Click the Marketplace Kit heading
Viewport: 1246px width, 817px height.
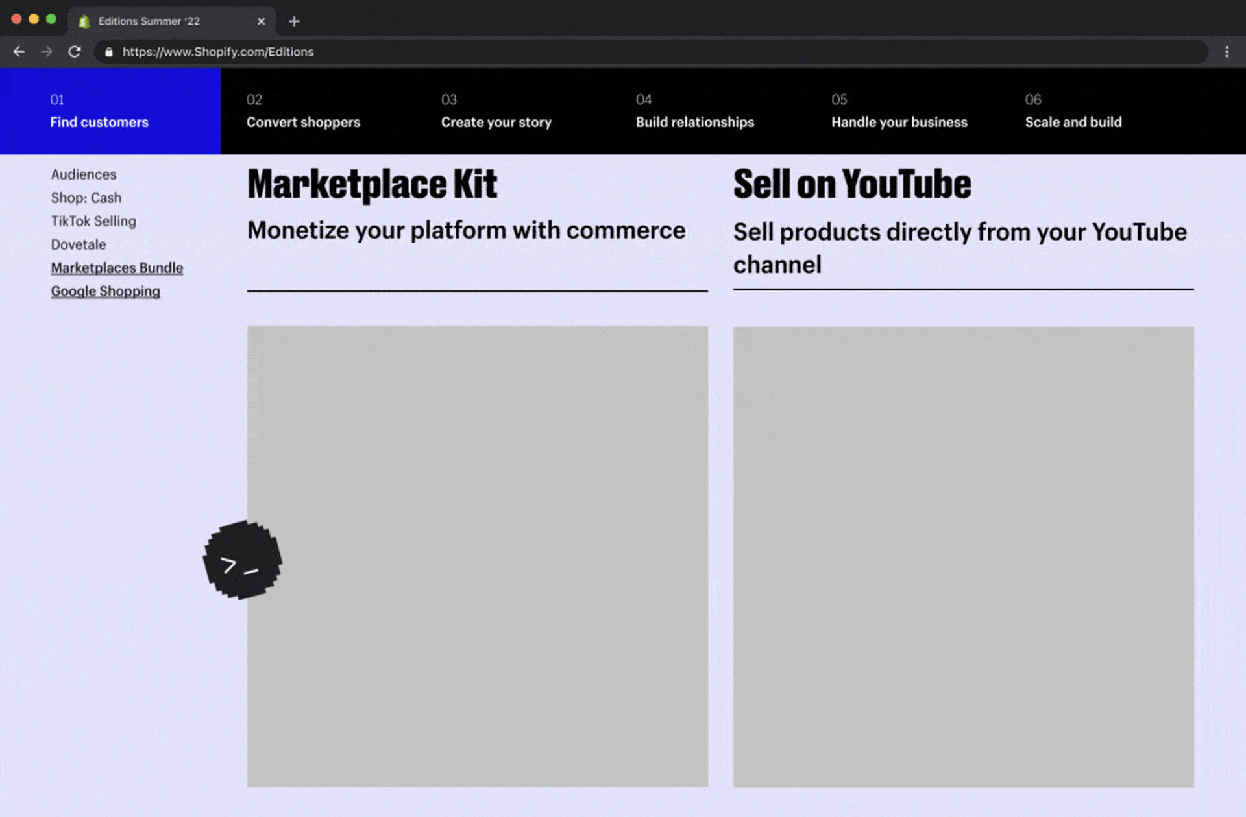point(372,184)
